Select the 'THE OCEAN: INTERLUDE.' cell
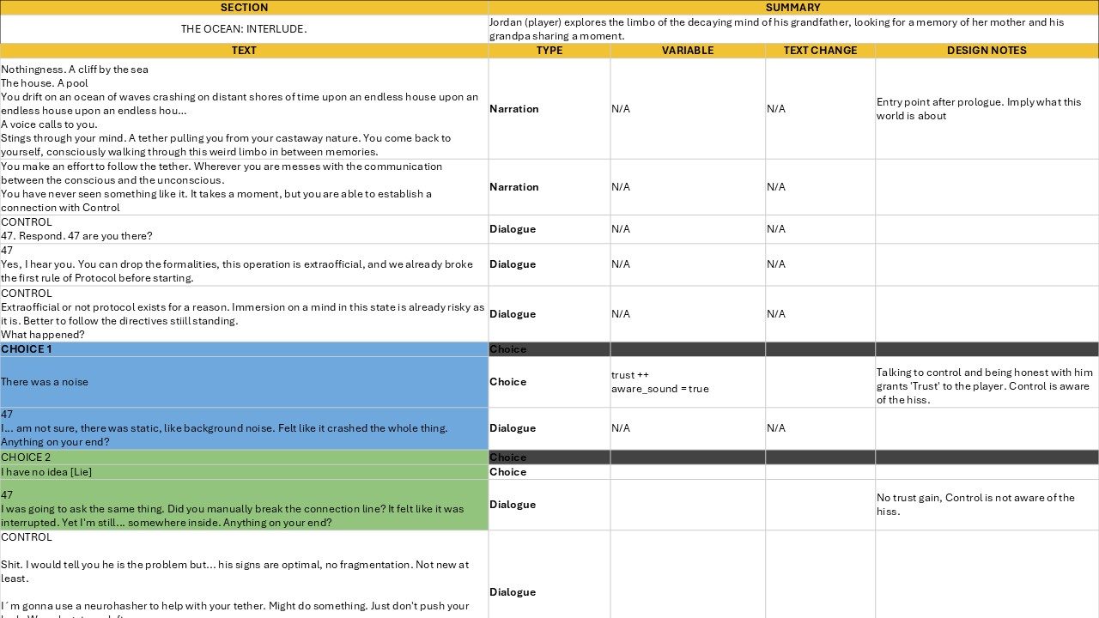This screenshot has height=618, width=1099. click(x=244, y=29)
